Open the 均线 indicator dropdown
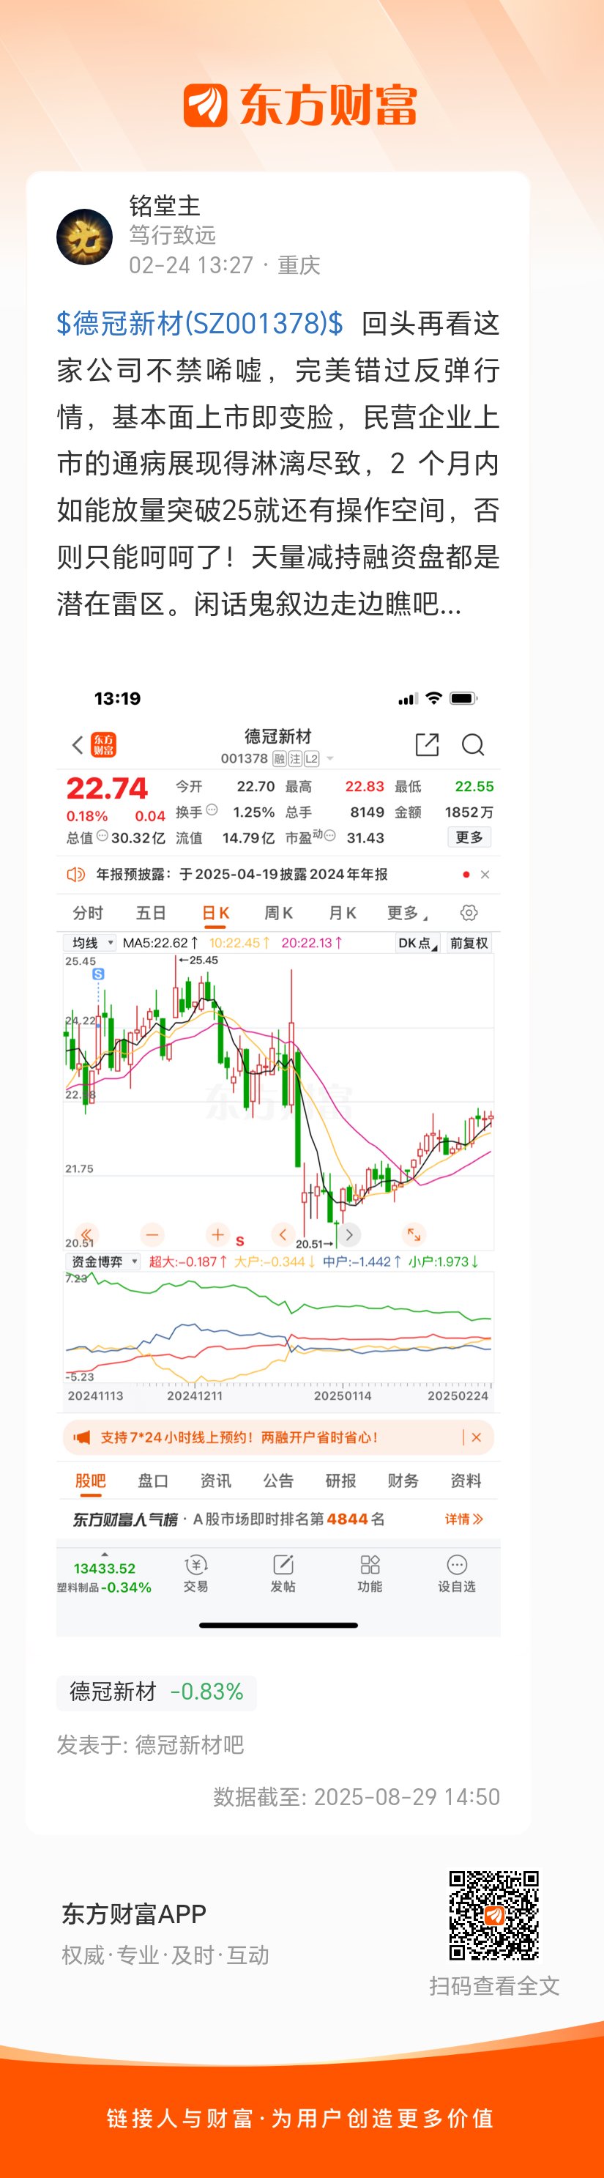 (x=89, y=943)
